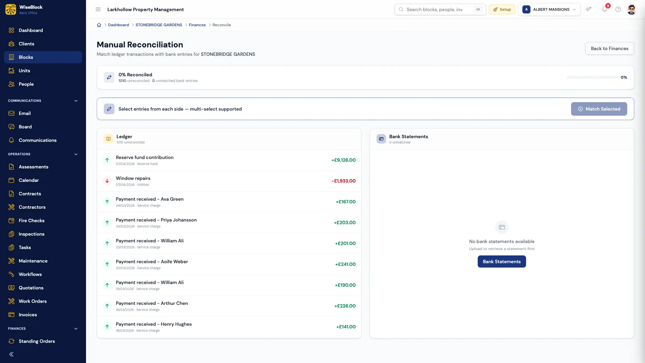The image size is (645, 363).
Task: Click the AI sparkle icon in header
Action: coord(589,9)
